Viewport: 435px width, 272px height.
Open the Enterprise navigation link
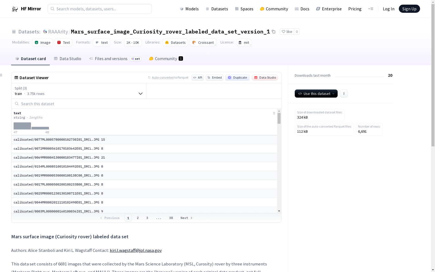click(x=329, y=9)
